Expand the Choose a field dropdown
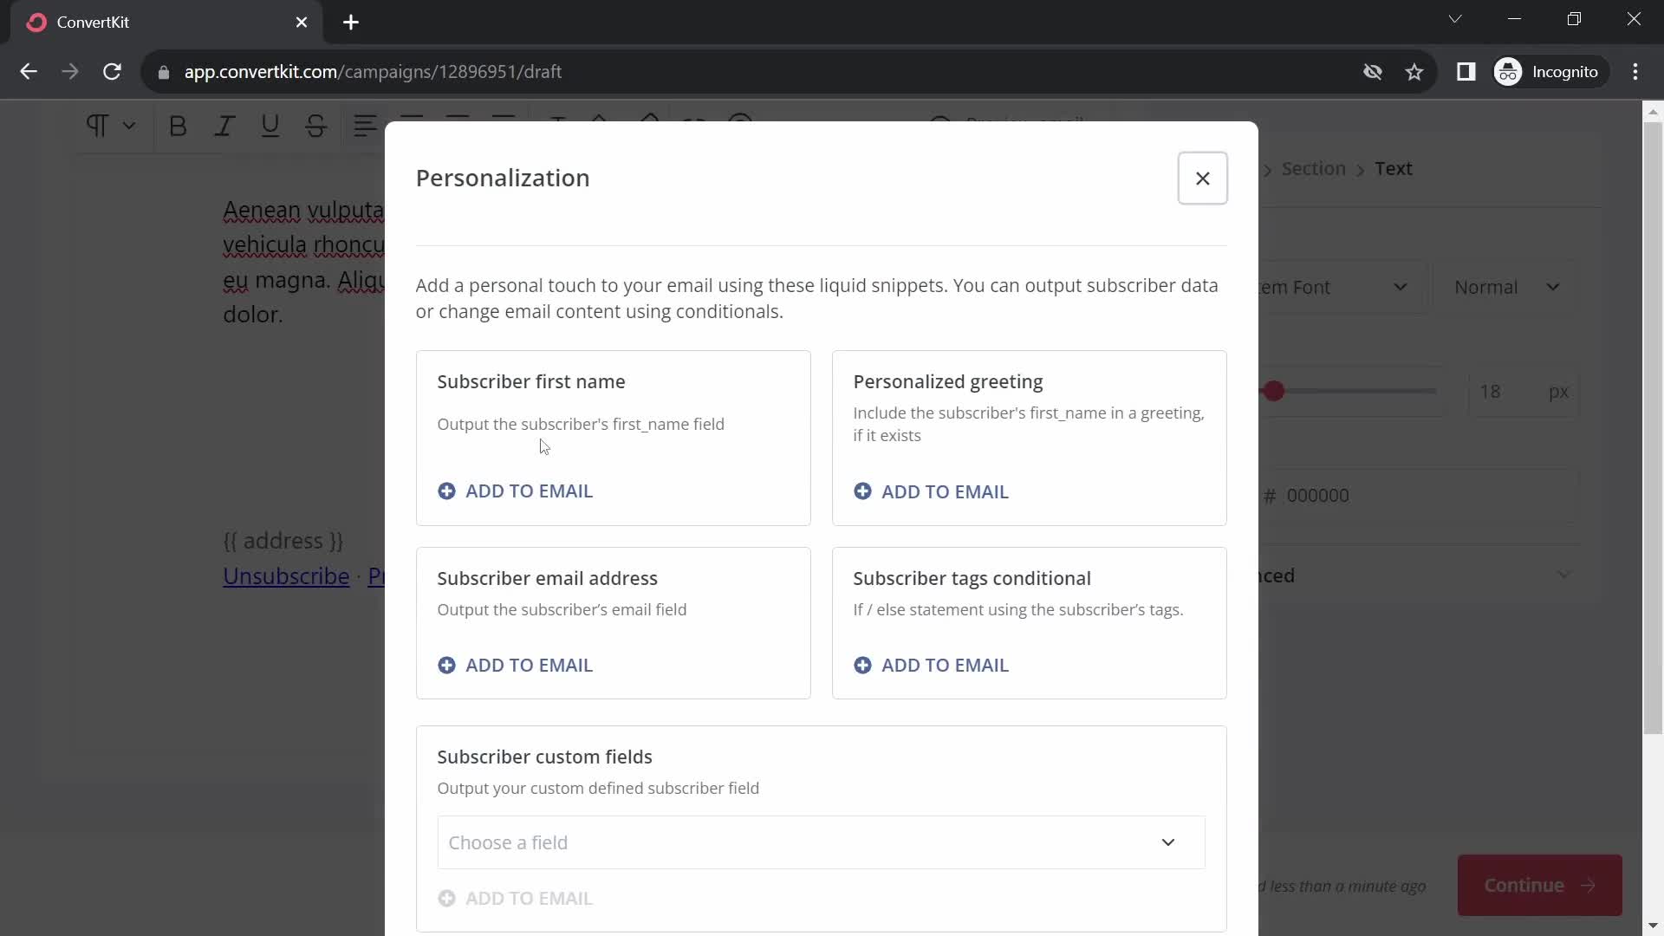This screenshot has height=936, width=1664. pyautogui.click(x=821, y=842)
